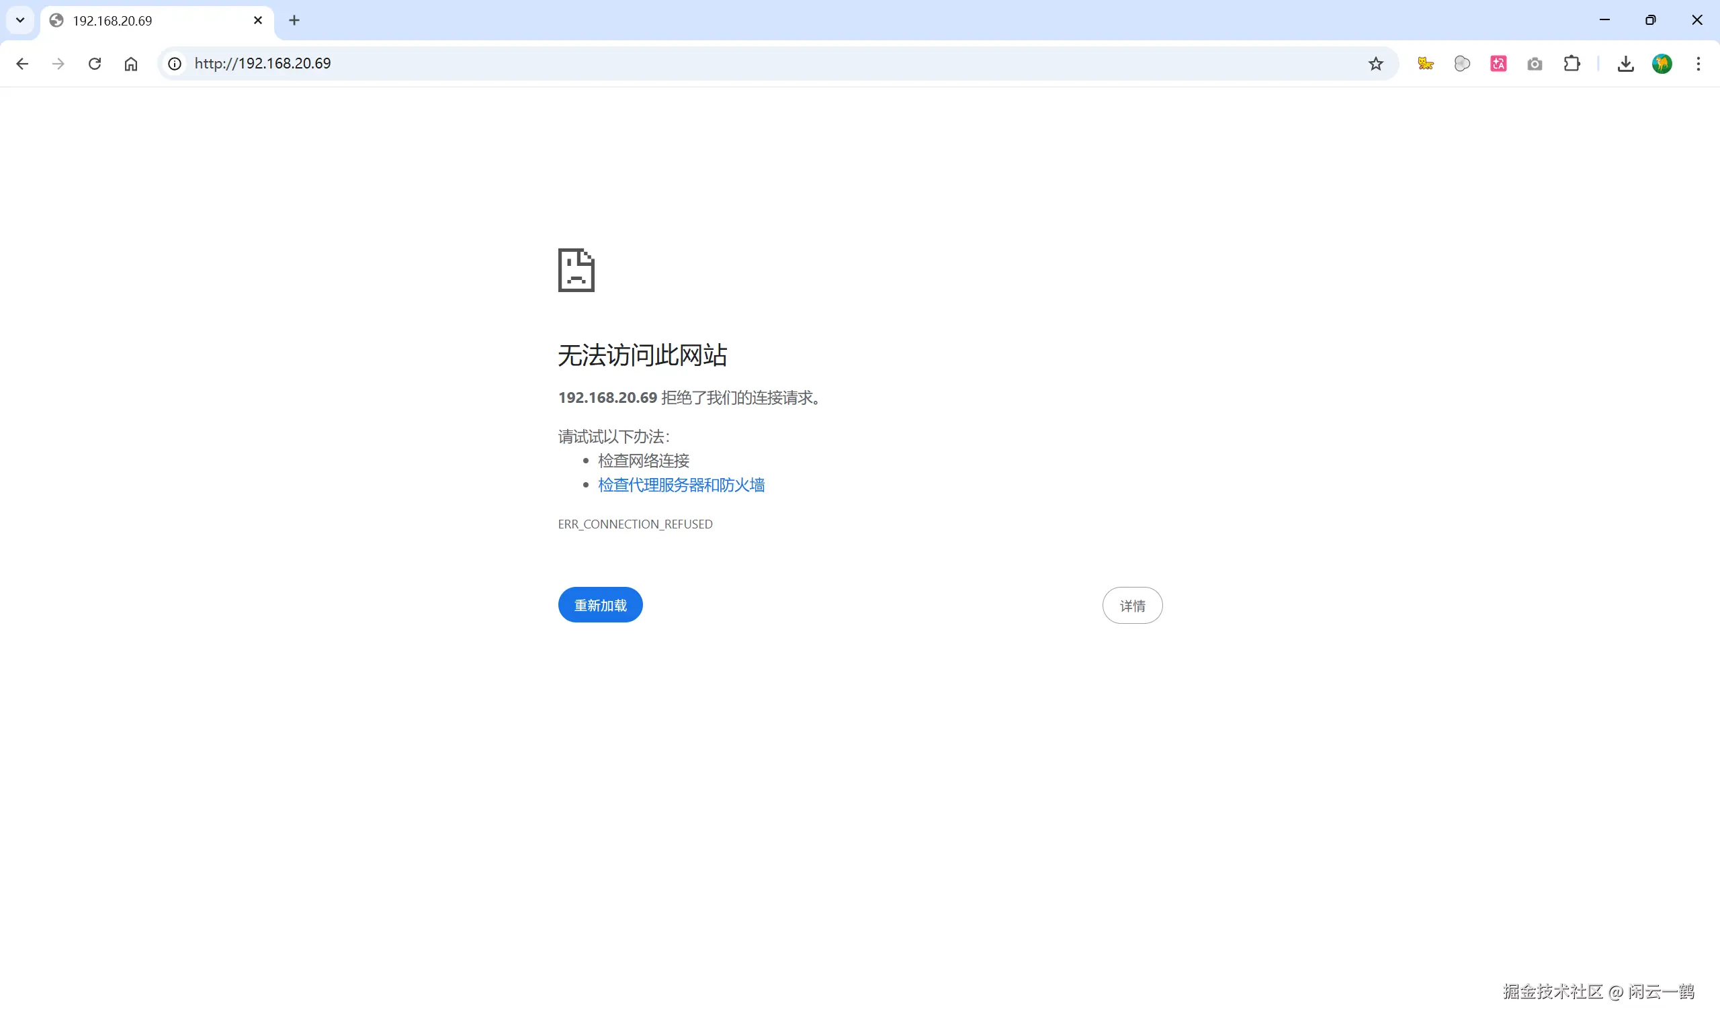Show downloads tray icon
Viewport: 1720px width, 1026px height.
click(x=1626, y=64)
